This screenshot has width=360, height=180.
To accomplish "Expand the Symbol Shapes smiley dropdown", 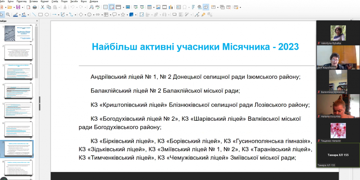I will pos(94,15).
